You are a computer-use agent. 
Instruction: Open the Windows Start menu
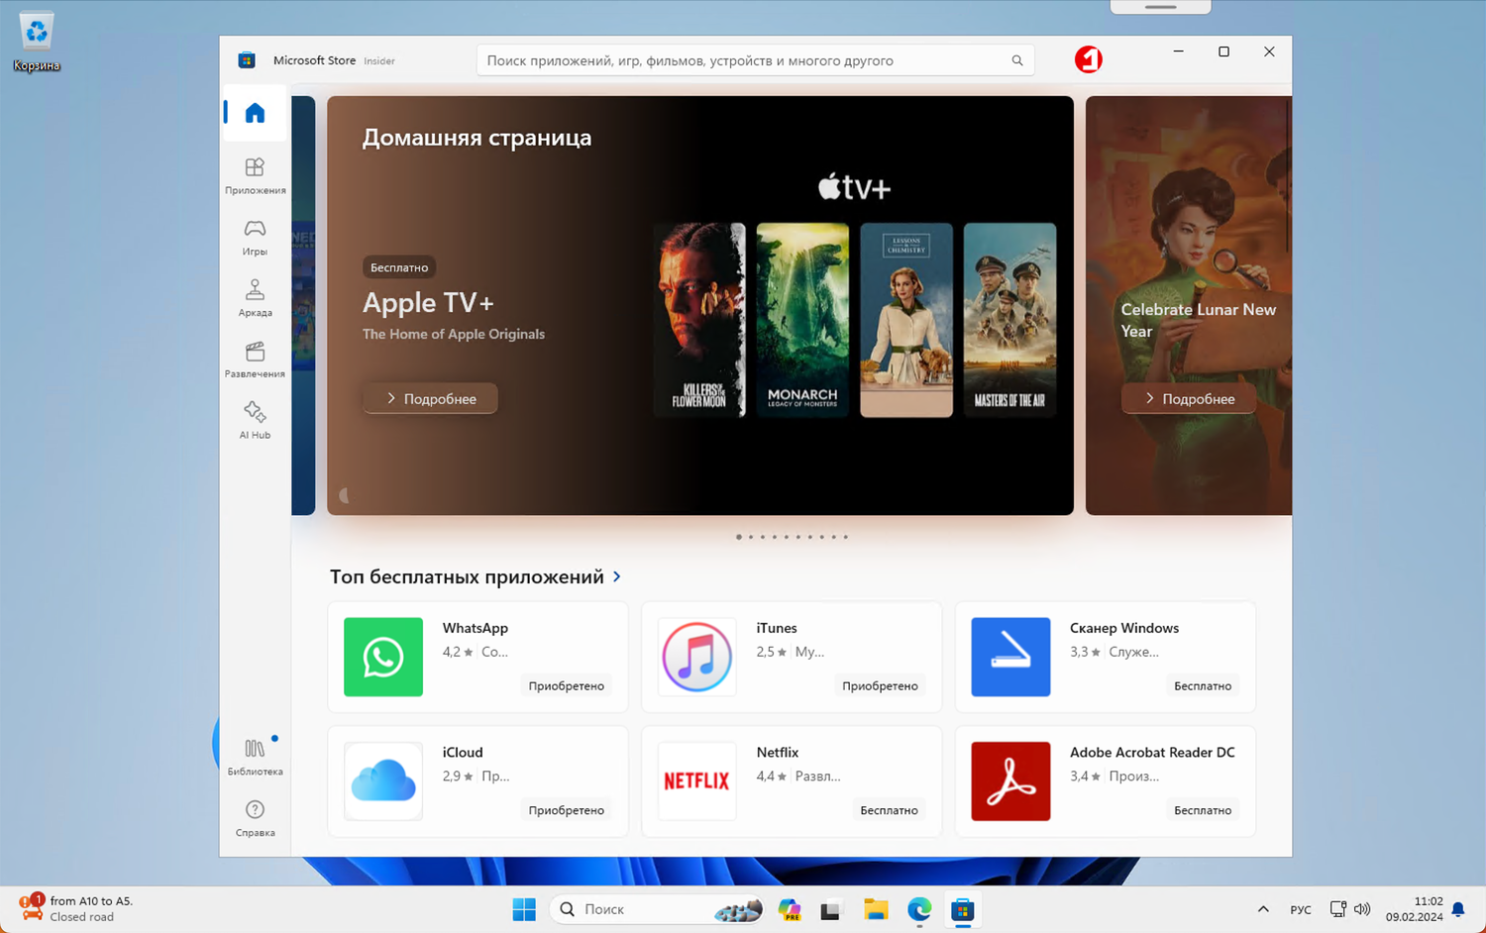tap(524, 909)
